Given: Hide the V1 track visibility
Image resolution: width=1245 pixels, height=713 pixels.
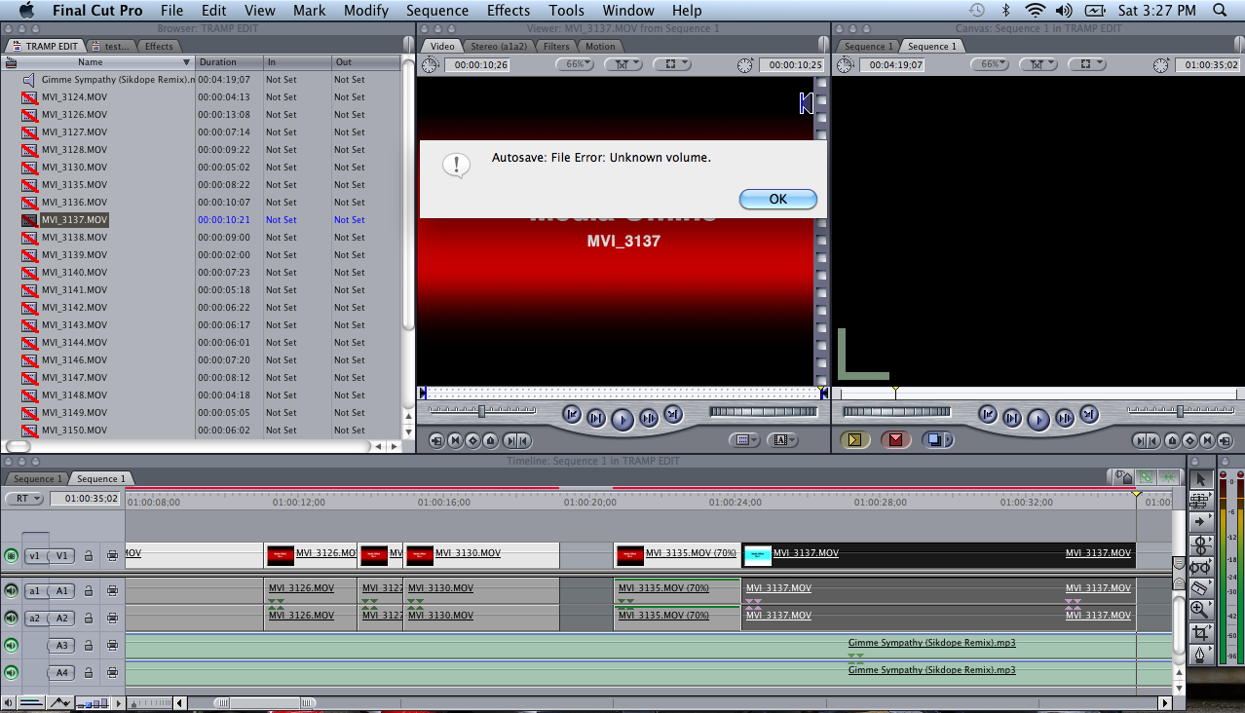Looking at the screenshot, I should (x=12, y=555).
